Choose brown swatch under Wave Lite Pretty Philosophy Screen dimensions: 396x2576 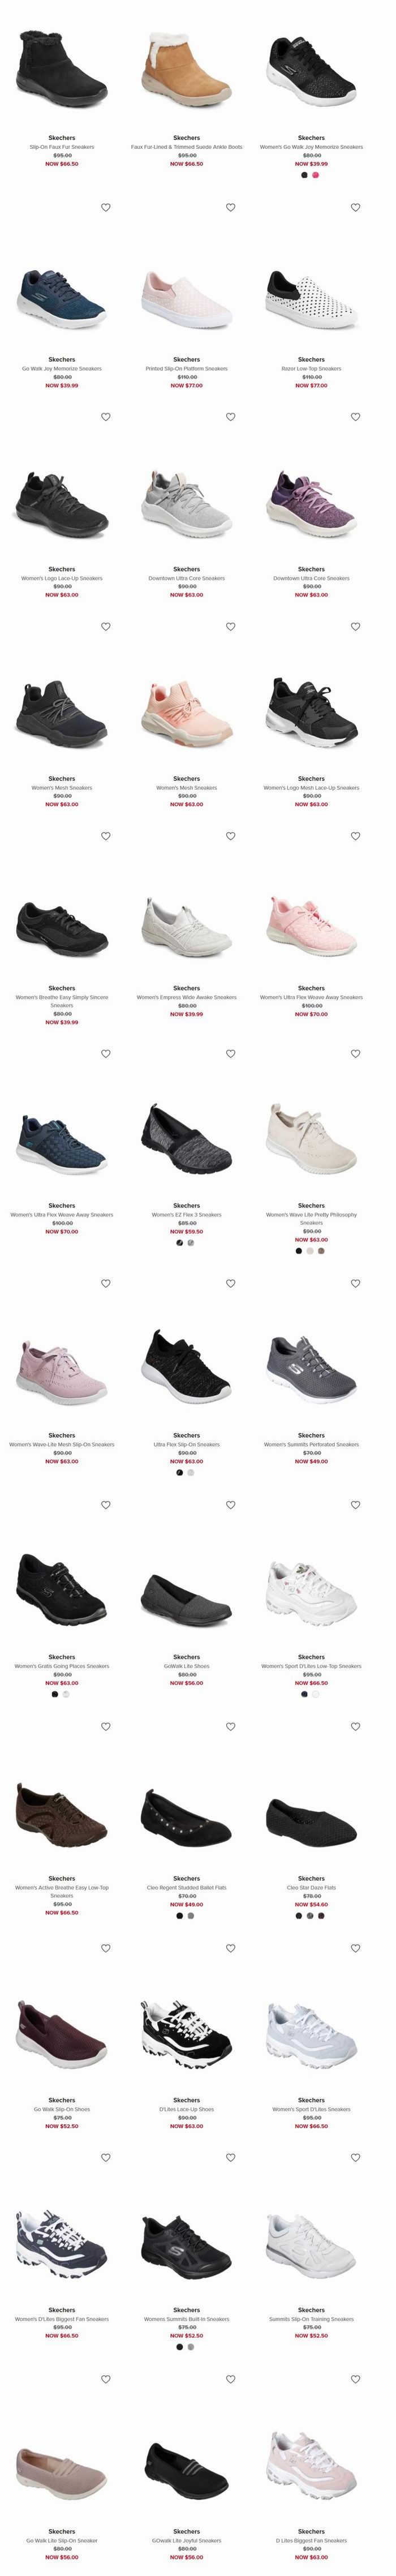coord(321,1251)
